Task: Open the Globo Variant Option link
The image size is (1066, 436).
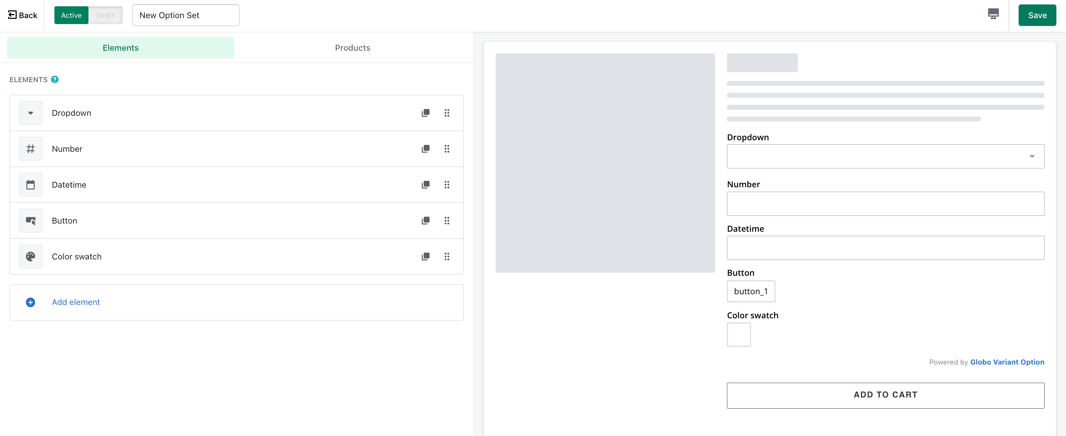Action: coord(1007,362)
